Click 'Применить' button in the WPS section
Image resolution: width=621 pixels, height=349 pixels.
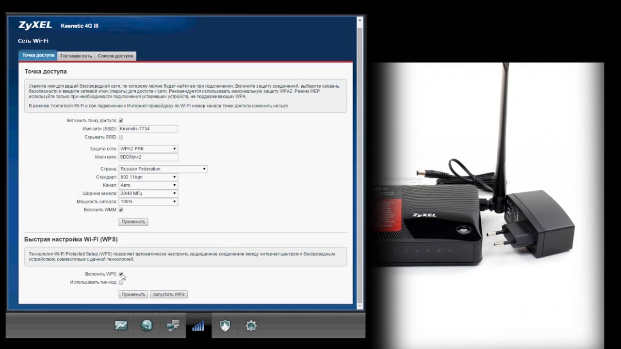coord(133,294)
